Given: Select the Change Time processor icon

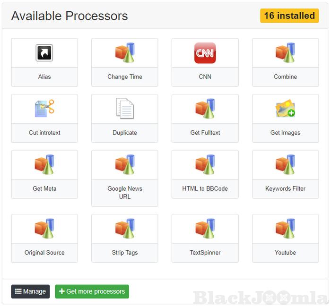Looking at the screenshot, I should (125, 53).
